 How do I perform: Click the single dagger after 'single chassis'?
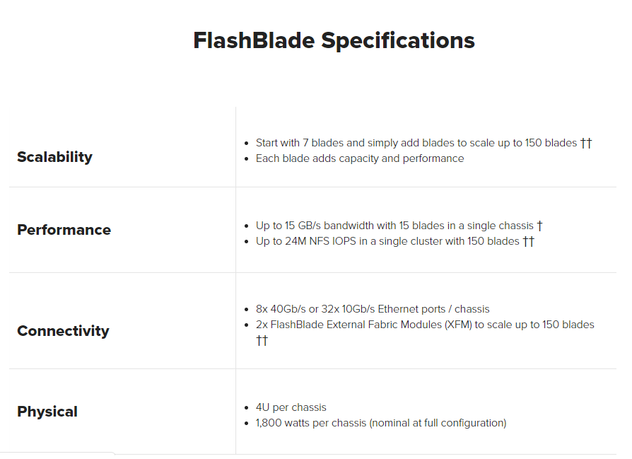point(540,226)
